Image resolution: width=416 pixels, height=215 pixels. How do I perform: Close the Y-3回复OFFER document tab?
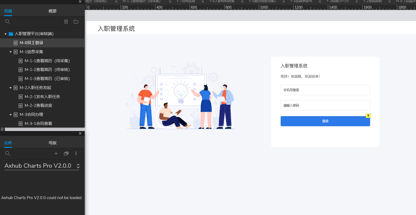(x=357, y=2)
